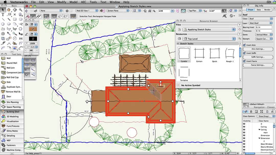Toggle visibility of main class
276x155 pixels.
[244, 133]
